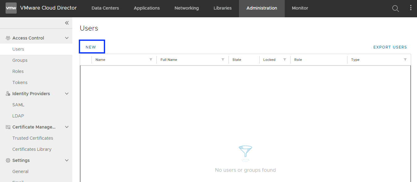417x182 pixels.
Task: Collapse the Settings section
Action: (67, 160)
